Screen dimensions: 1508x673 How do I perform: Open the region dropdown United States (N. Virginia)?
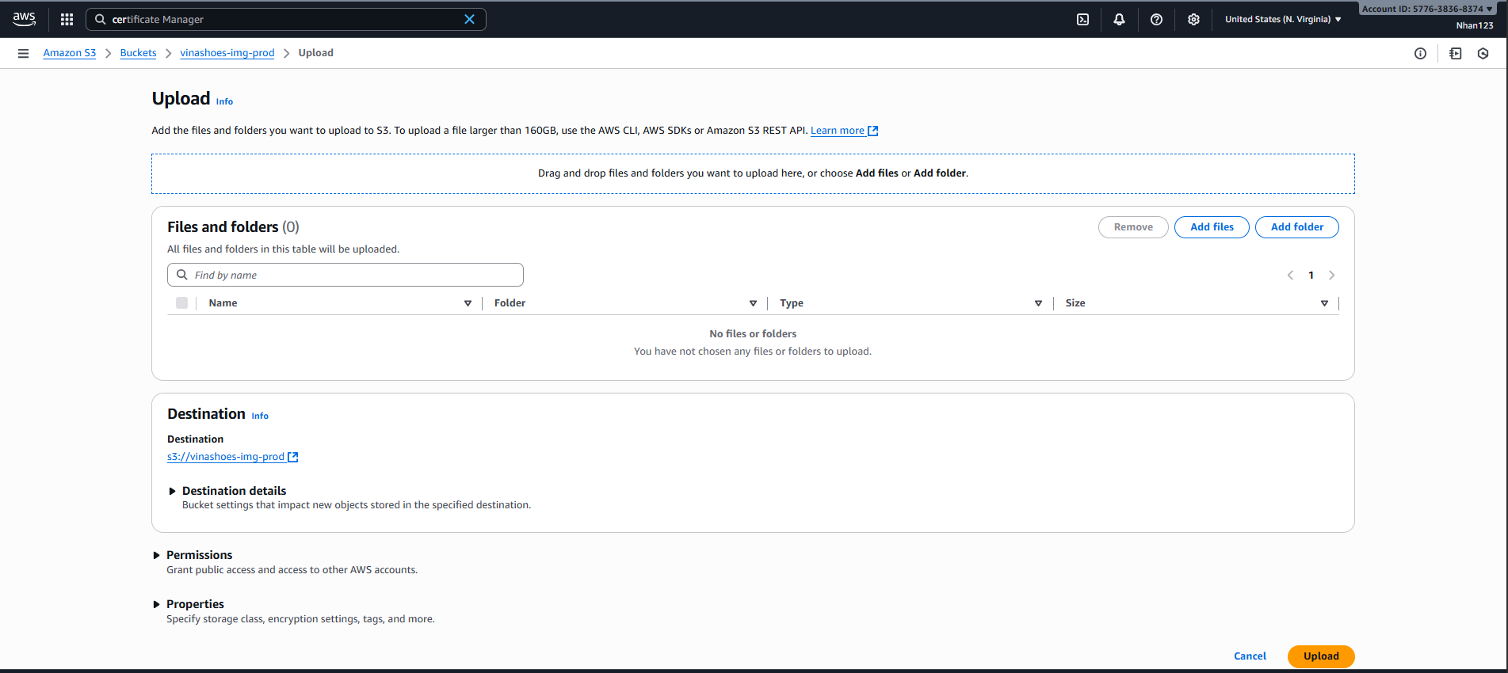pos(1283,19)
